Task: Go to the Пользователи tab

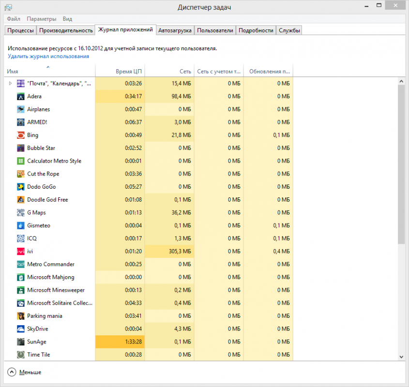Action: coord(215,30)
